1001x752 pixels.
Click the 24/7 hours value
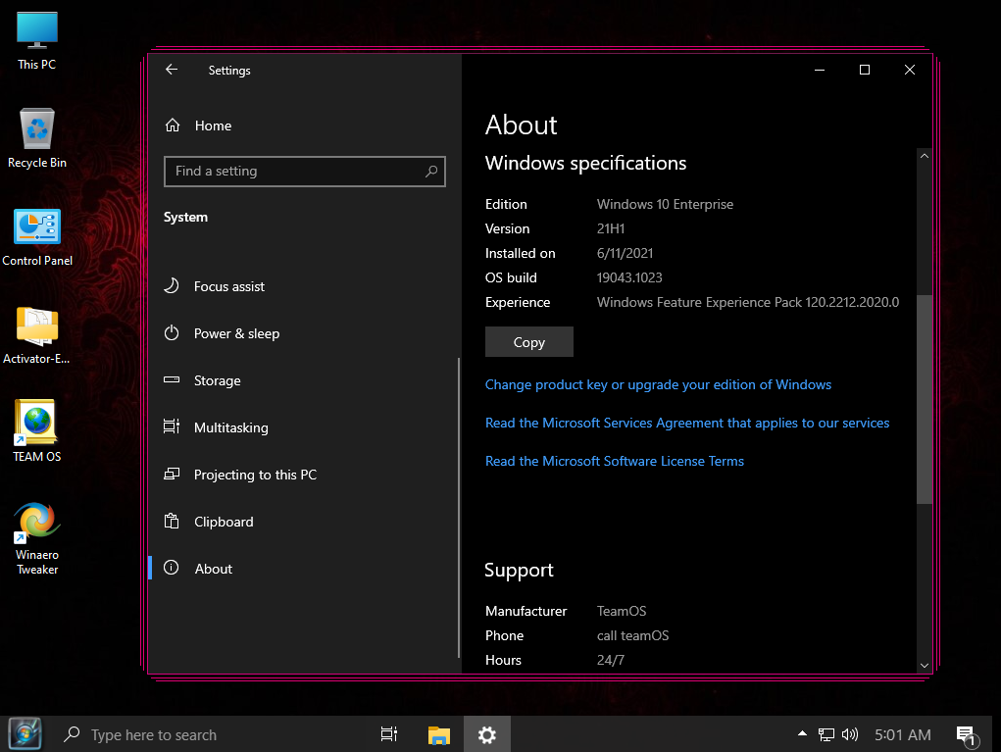610,660
